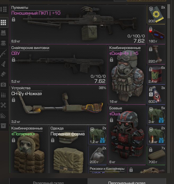Open the storage box category
Image resolution: width=174 pixels, height=184 pixels.
[x=3, y=126]
